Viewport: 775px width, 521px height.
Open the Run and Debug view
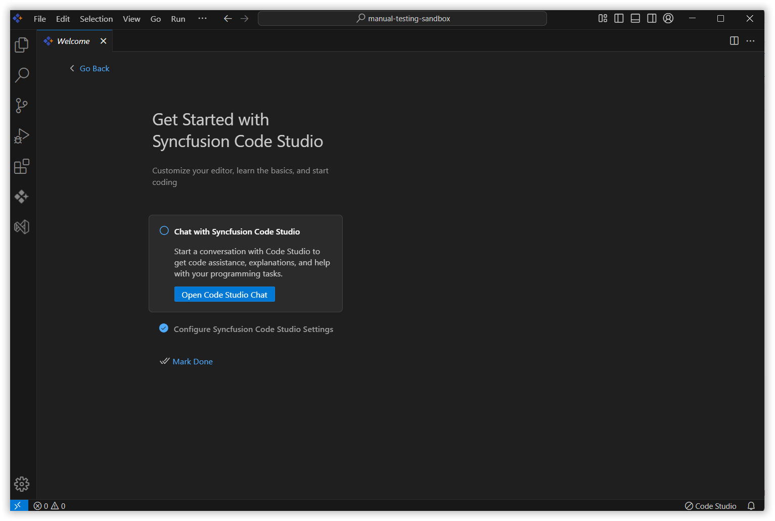point(22,136)
